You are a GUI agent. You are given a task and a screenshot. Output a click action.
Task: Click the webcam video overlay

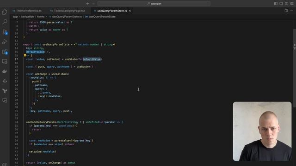(262, 131)
